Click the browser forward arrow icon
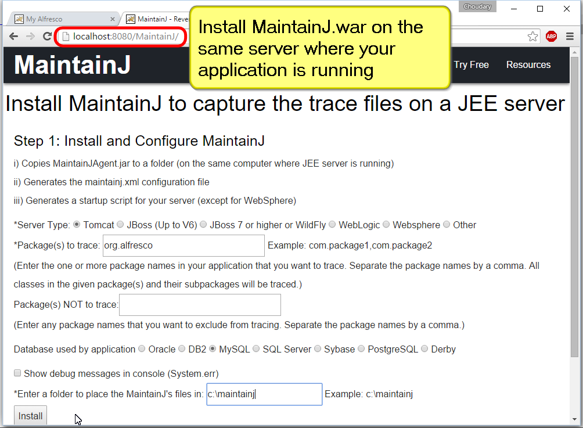 pyautogui.click(x=31, y=37)
